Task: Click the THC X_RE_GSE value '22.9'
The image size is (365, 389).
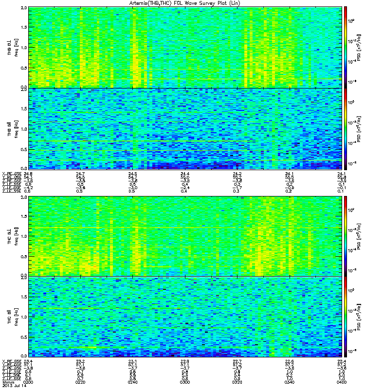Action: pos(185,361)
